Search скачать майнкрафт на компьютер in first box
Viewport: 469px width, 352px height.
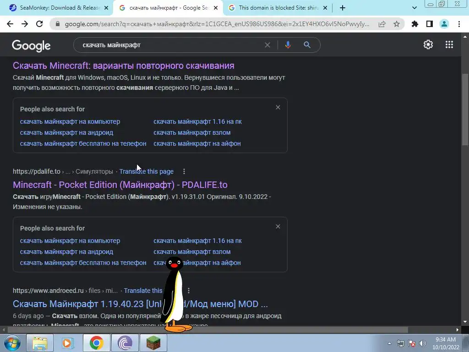point(70,121)
